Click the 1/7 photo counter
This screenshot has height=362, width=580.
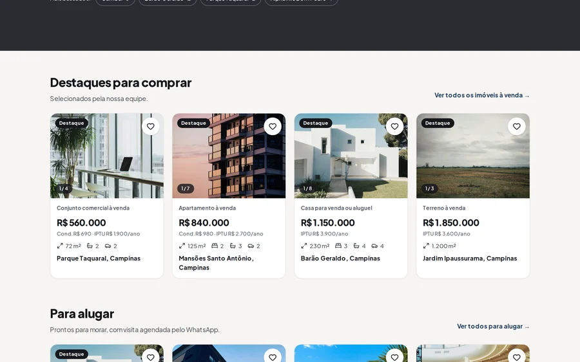[x=186, y=188]
